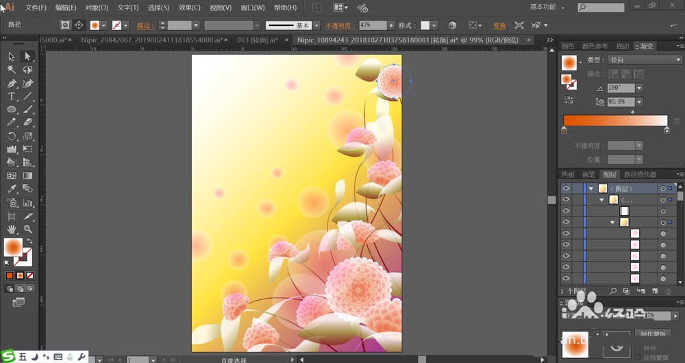Screen dimensions: 685x363
Task: Toggle visibility eye of the second layer row
Action: pyautogui.click(x=566, y=199)
